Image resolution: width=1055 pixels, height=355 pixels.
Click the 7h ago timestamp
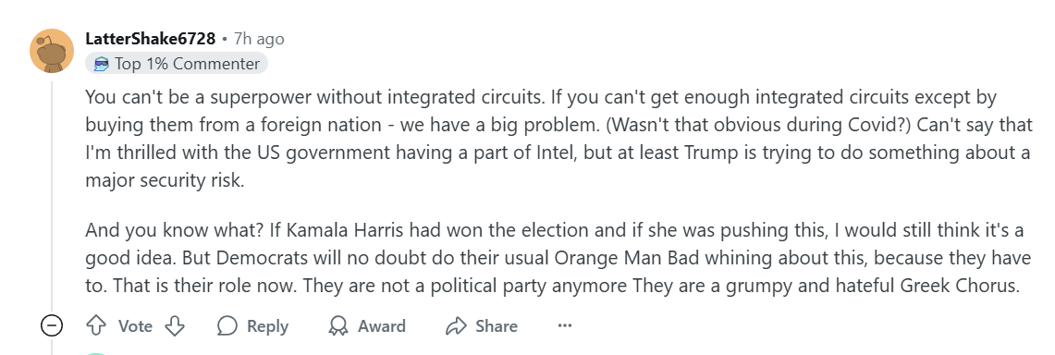259,39
